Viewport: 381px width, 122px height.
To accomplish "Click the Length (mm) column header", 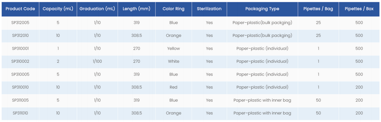I will click(x=136, y=9).
